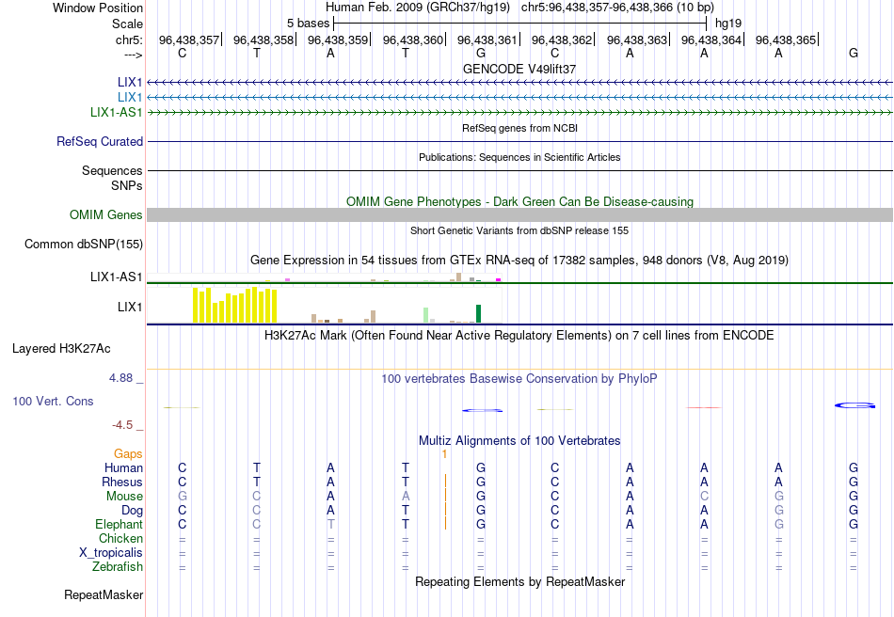Click the Dog alignment row label
Image resolution: width=894 pixels, height=617 pixels.
coord(133,511)
